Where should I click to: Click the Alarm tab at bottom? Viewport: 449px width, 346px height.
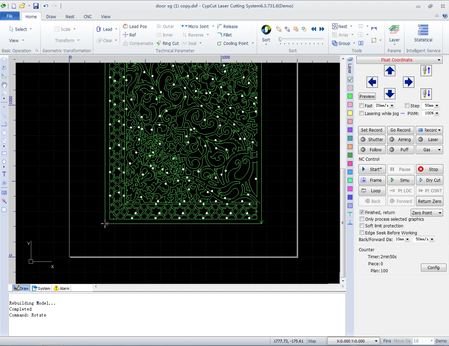pyautogui.click(x=62, y=288)
